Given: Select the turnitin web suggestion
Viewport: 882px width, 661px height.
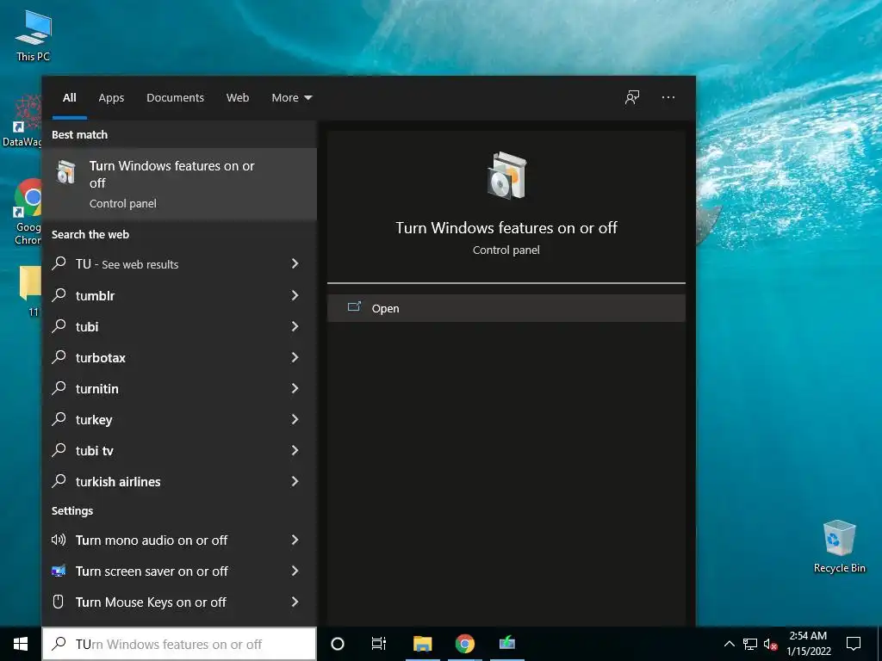Looking at the screenshot, I should pyautogui.click(x=179, y=388).
